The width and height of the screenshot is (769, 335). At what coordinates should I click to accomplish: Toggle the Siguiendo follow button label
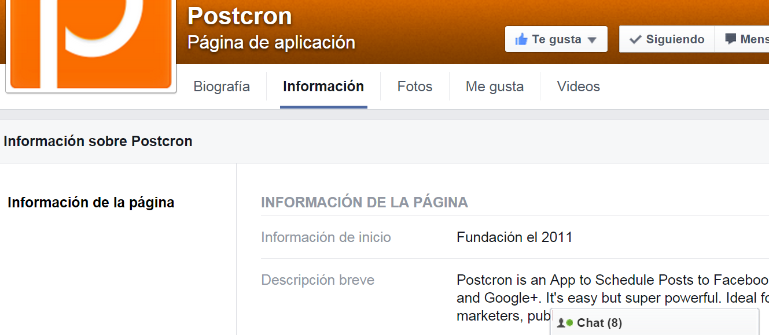(x=675, y=39)
